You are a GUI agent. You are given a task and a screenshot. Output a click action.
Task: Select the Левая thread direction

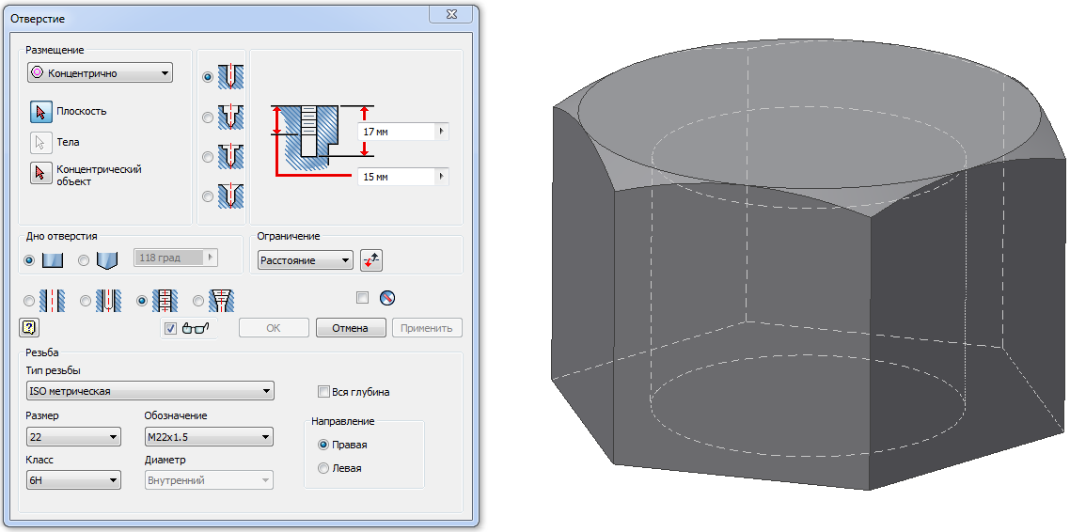[324, 468]
